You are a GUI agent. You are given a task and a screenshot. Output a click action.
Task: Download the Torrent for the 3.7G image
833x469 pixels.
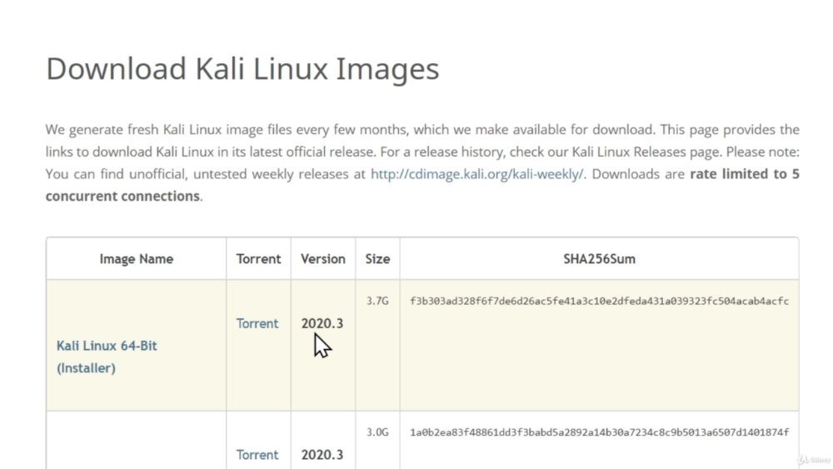(x=257, y=323)
